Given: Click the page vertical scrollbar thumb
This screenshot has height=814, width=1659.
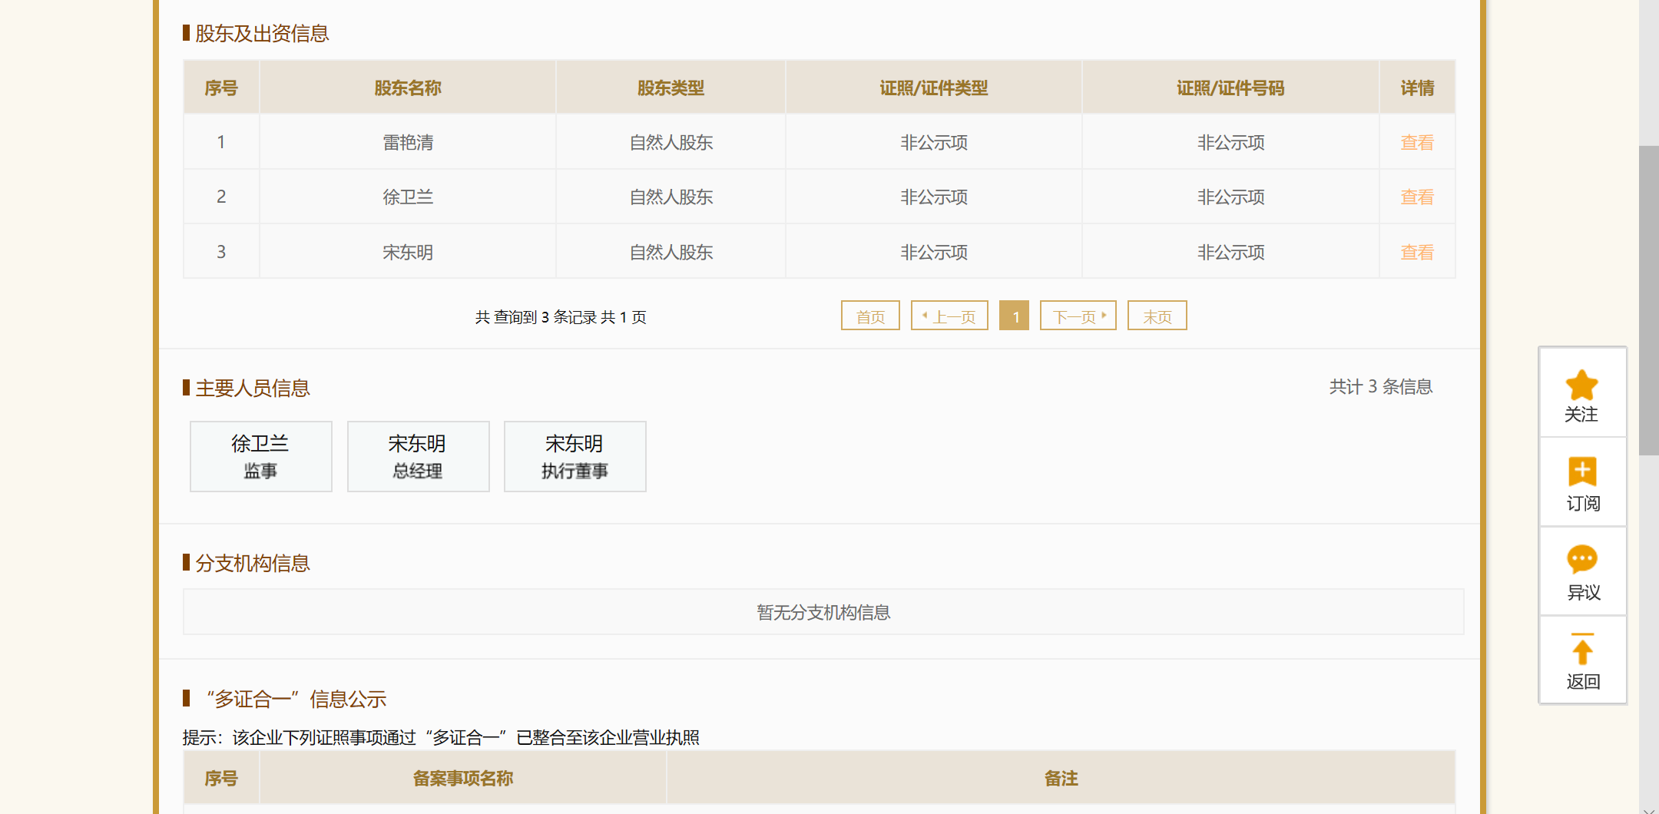Looking at the screenshot, I should 1648,299.
